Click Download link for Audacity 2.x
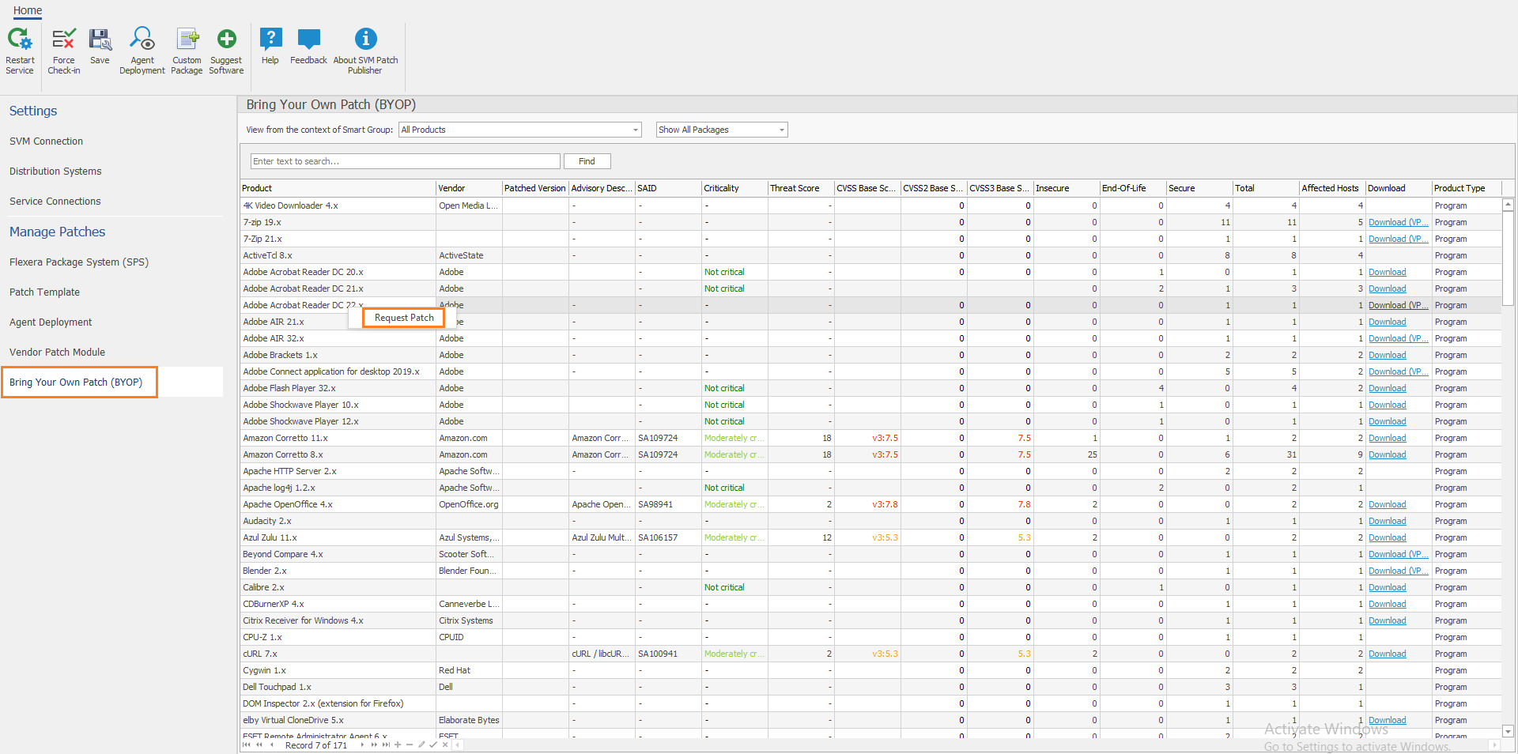Image resolution: width=1518 pixels, height=754 pixels. tap(1387, 521)
